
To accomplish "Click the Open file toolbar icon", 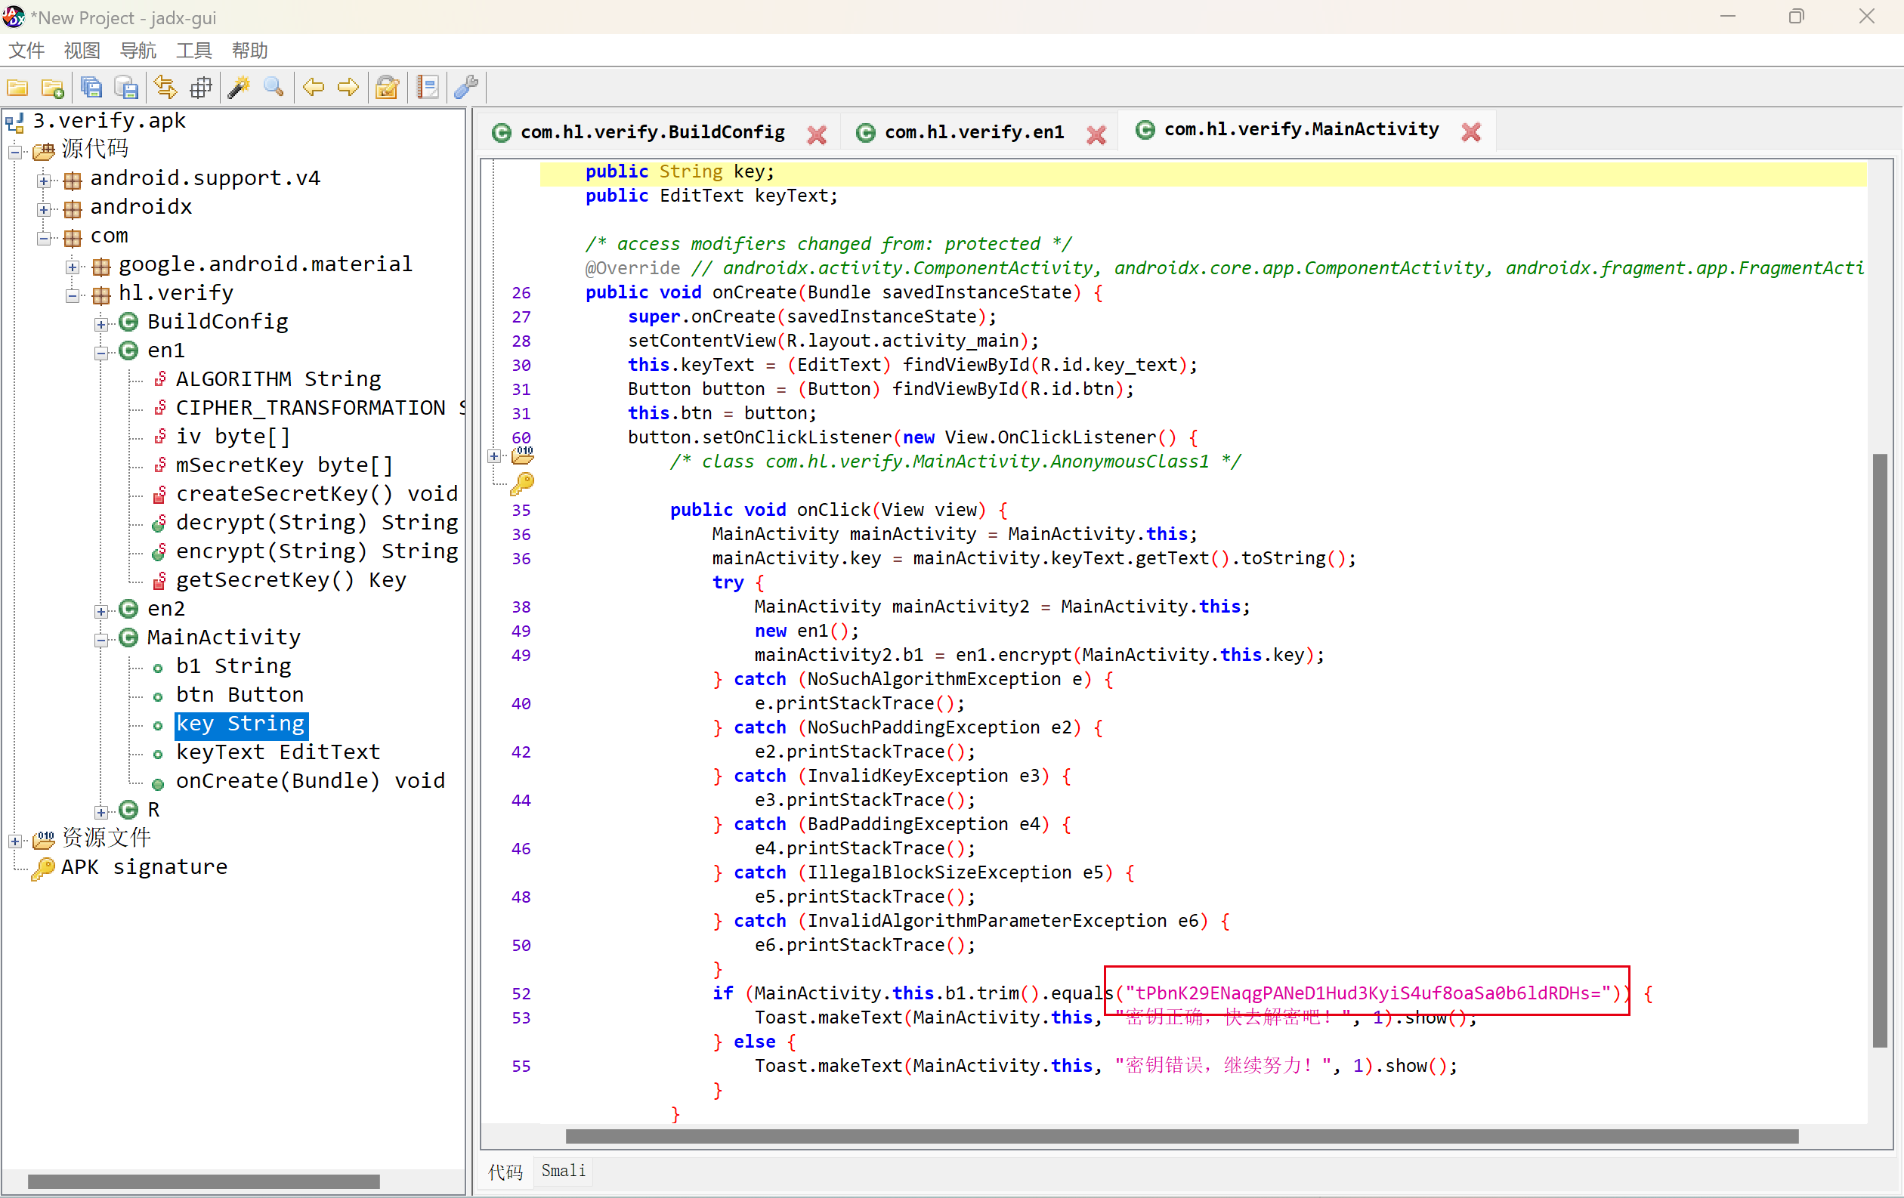I will [17, 87].
